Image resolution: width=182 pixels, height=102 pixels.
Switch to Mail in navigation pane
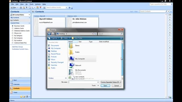20,80
